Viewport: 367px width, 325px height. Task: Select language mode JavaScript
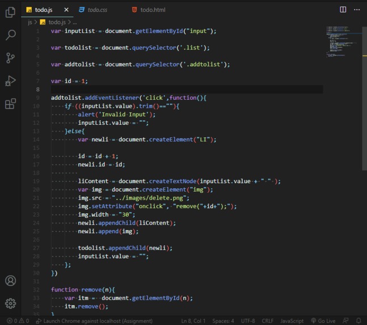(x=292, y=321)
